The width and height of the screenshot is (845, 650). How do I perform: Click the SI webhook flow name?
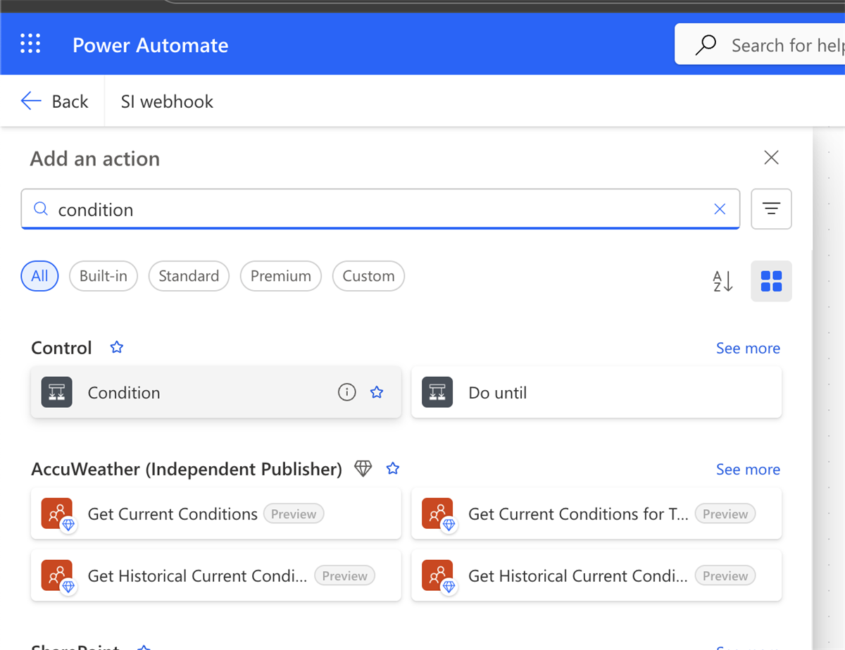click(x=167, y=101)
